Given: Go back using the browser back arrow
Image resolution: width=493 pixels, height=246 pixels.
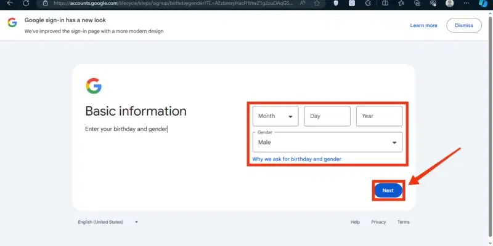Looking at the screenshot, I should [x=10, y=3].
